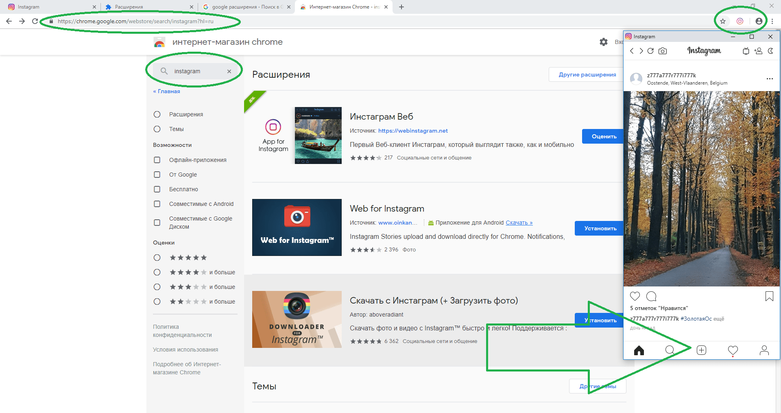
Task: Open the App for Instagram extension icon
Action: click(x=740, y=21)
